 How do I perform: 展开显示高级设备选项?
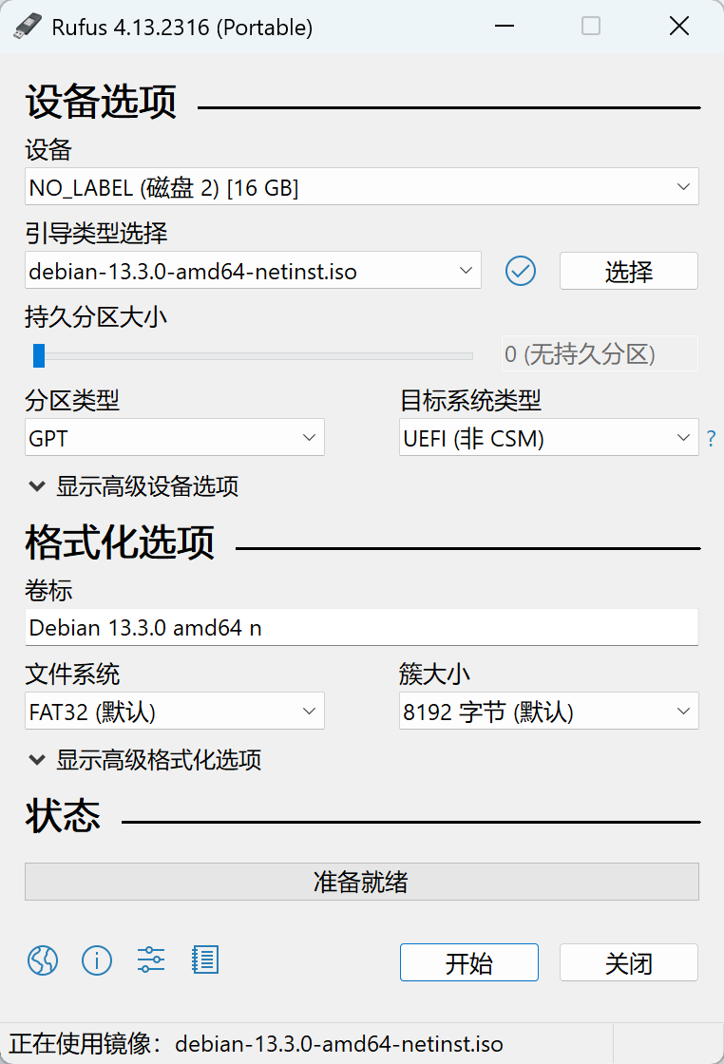133,486
